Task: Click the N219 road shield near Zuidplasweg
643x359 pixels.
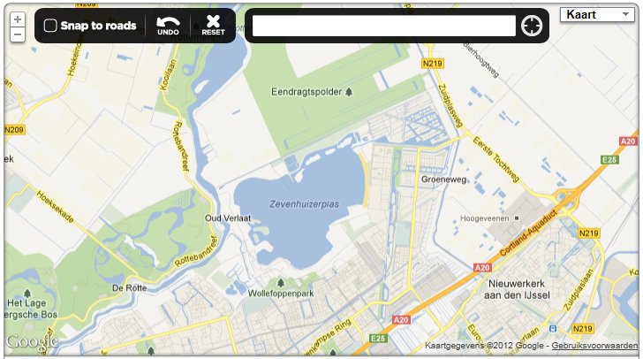Action: tap(433, 64)
